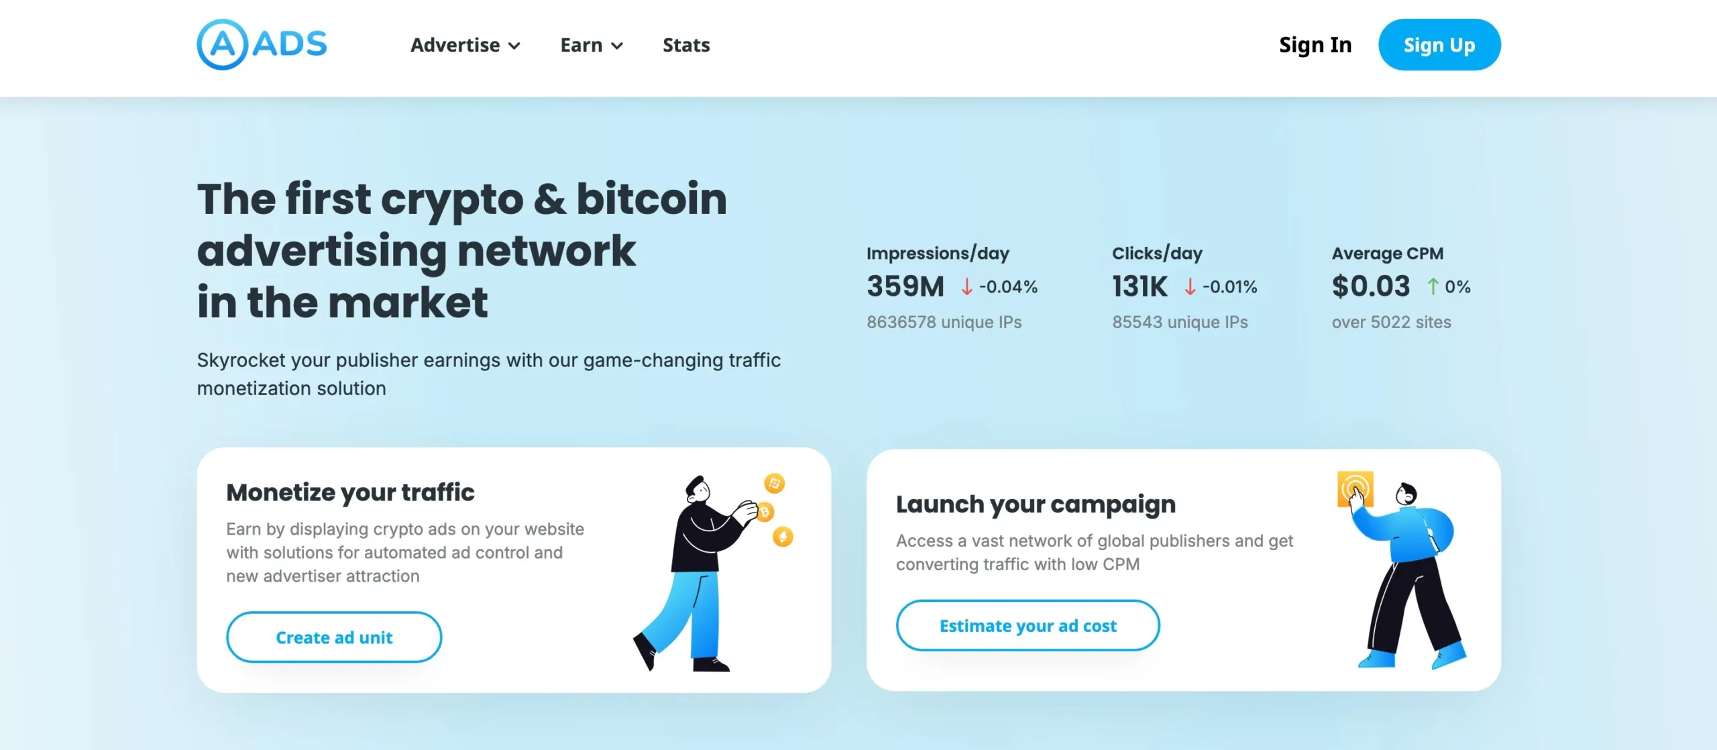Go to the Stats page

686,45
